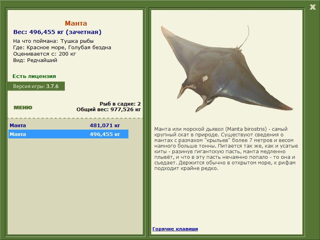Image resolution: width=320 pixels, height=240 pixels.
Task: Click the empty area below the fish list
Action: [x=75, y=186]
